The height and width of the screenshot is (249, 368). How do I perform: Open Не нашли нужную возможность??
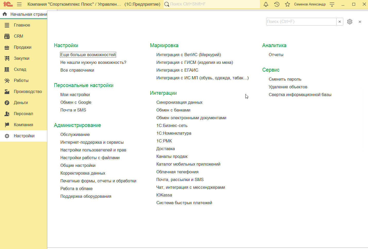point(93,62)
